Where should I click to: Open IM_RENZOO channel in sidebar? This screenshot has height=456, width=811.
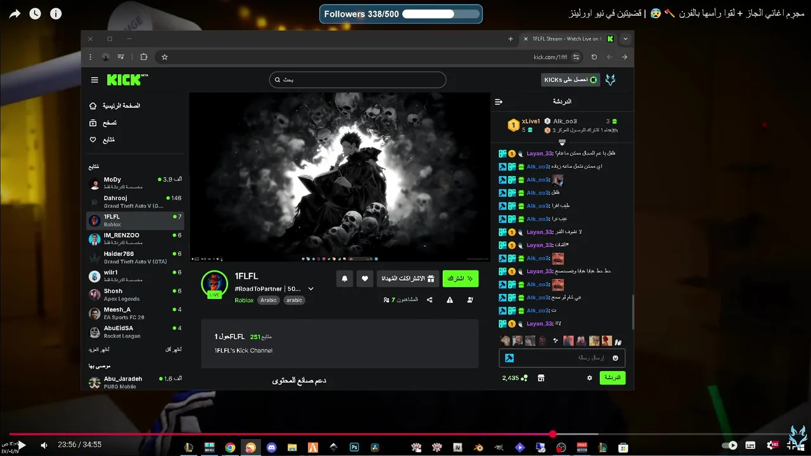click(x=136, y=239)
